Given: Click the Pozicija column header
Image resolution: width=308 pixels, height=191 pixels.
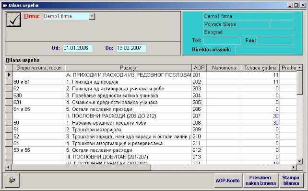Looking at the screenshot, I should point(128,68).
